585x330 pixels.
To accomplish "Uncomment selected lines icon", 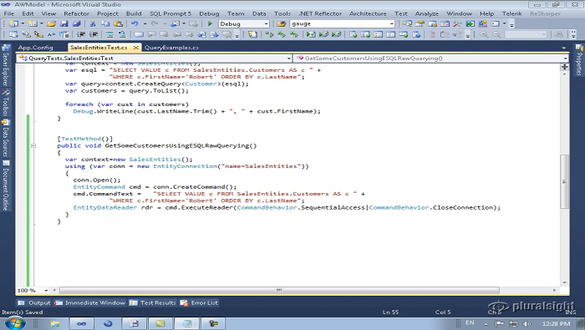I will 122,35.
